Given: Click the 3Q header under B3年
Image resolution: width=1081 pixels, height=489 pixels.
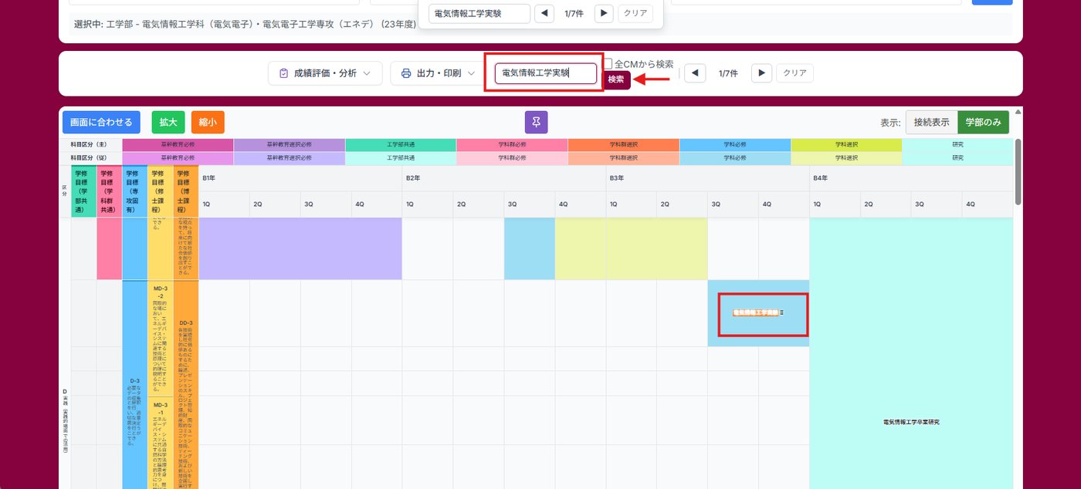Looking at the screenshot, I should 733,204.
